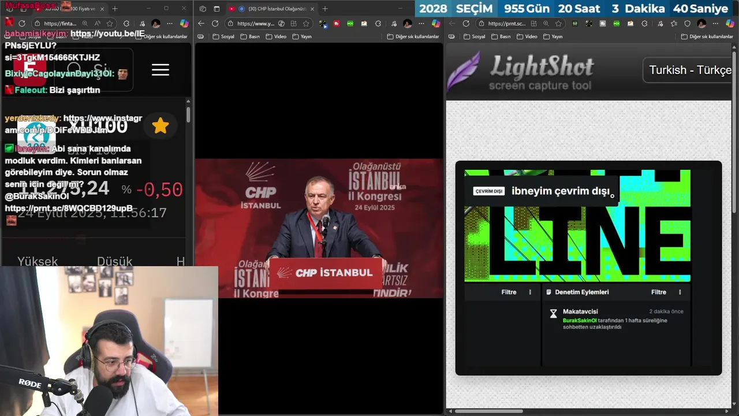Image resolution: width=739 pixels, height=416 pixels.
Task: Open Settings and more in YouTube window
Action: click(x=421, y=24)
